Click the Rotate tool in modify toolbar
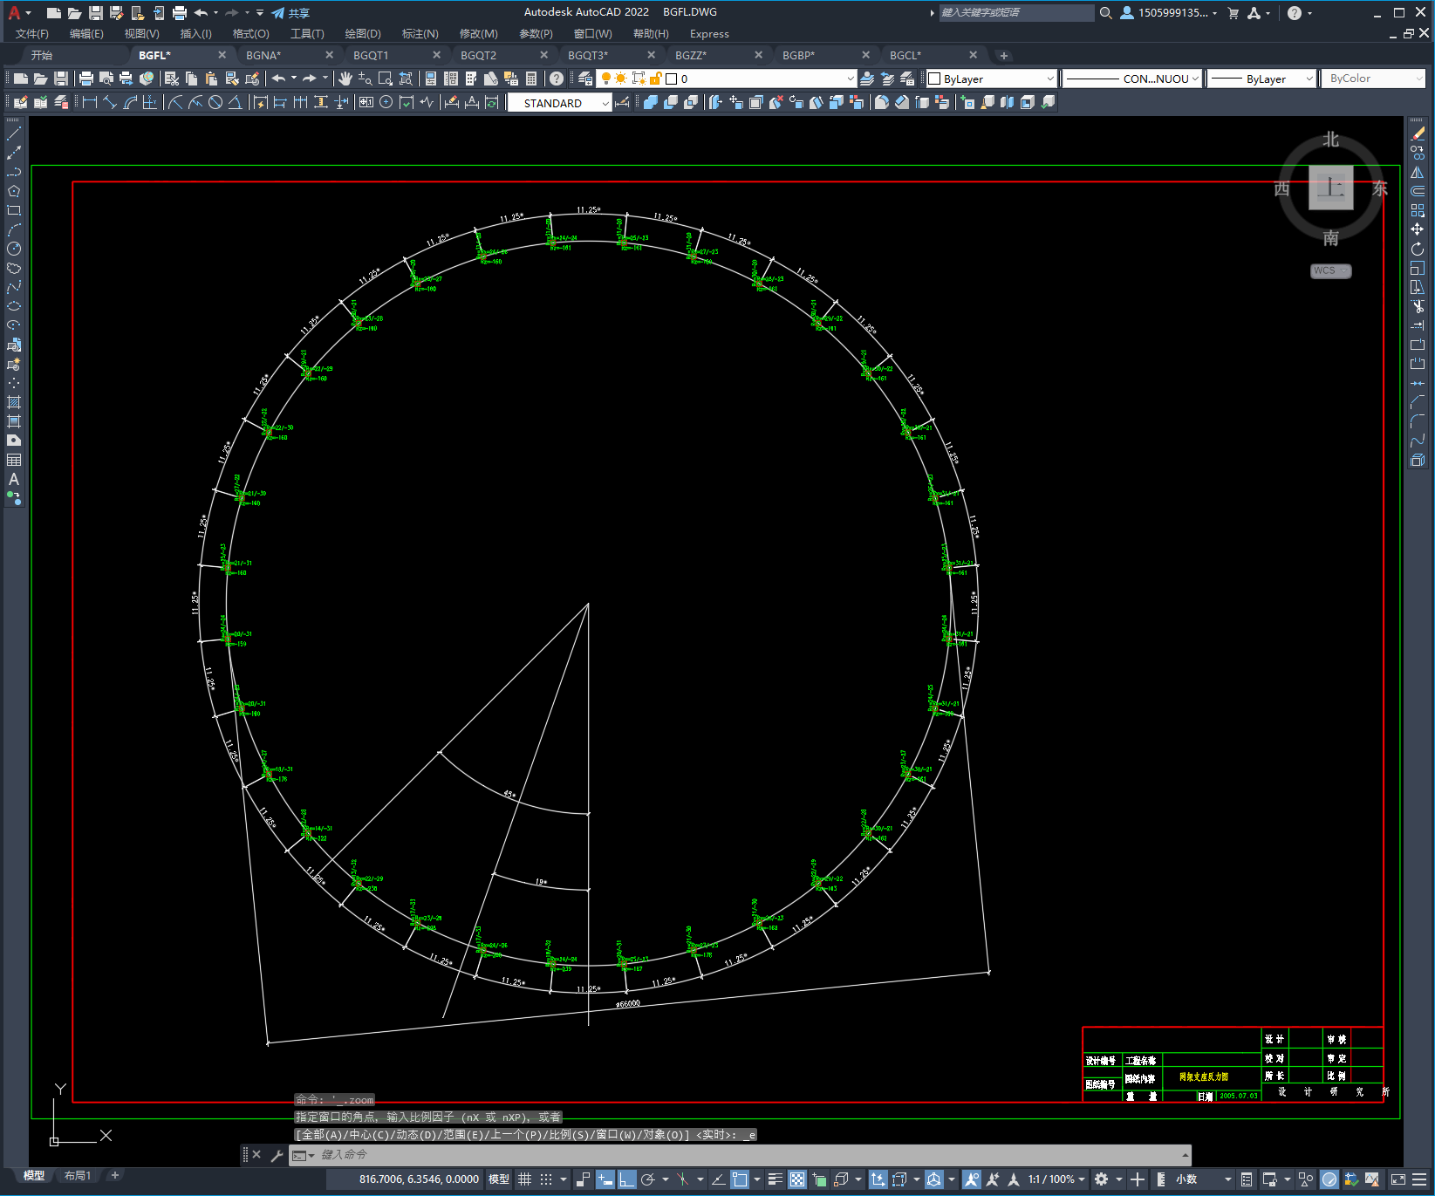The height and width of the screenshot is (1196, 1435). click(x=1418, y=249)
